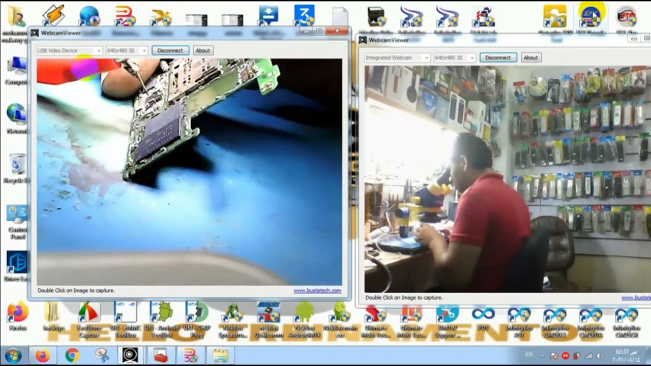
Task: Open the Computer desktop icon
Action: [17, 70]
